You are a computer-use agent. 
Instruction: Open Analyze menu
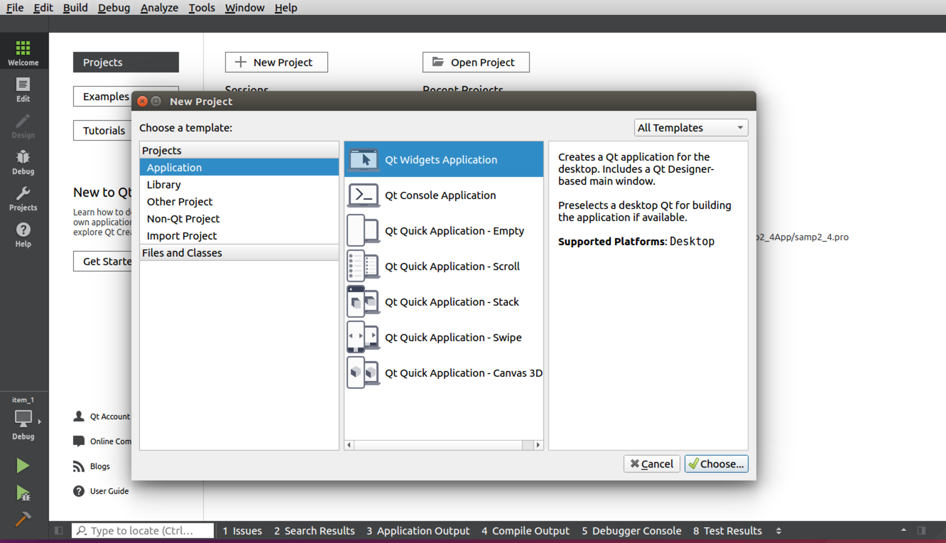(x=159, y=7)
